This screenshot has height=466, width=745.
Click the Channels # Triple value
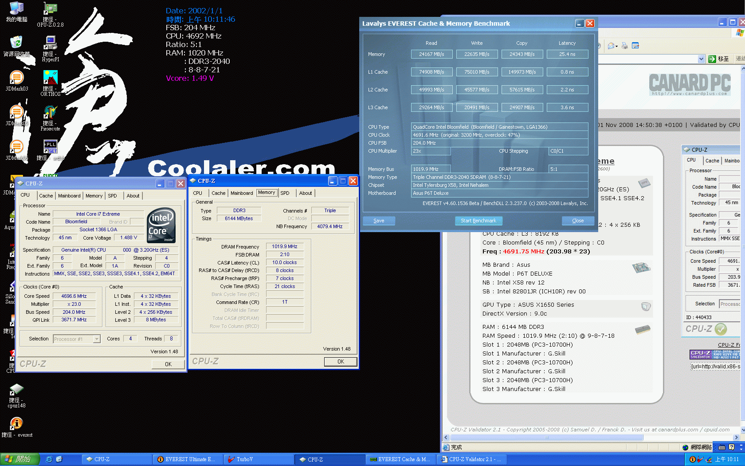click(x=330, y=210)
